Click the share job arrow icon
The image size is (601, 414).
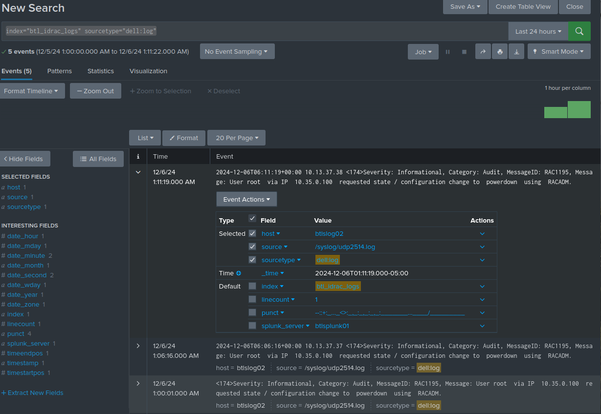pos(483,52)
